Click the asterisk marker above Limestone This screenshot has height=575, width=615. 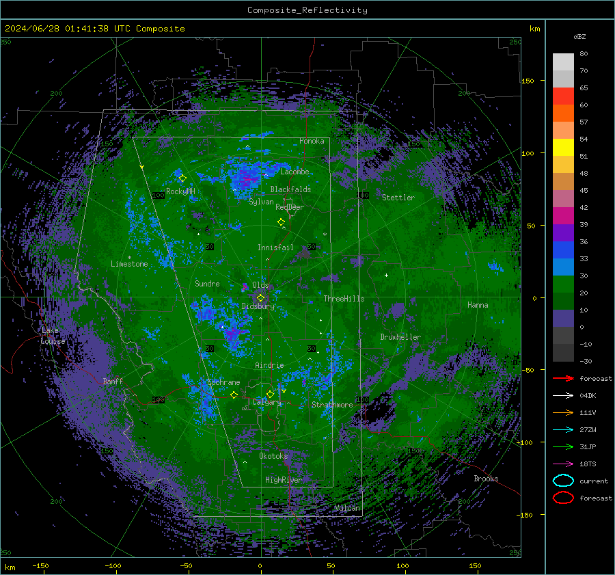(x=129, y=258)
